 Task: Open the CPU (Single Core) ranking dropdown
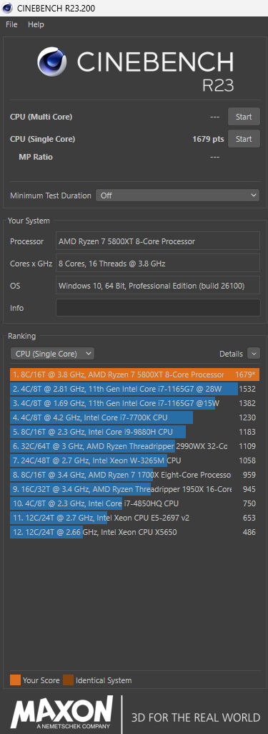(x=52, y=354)
